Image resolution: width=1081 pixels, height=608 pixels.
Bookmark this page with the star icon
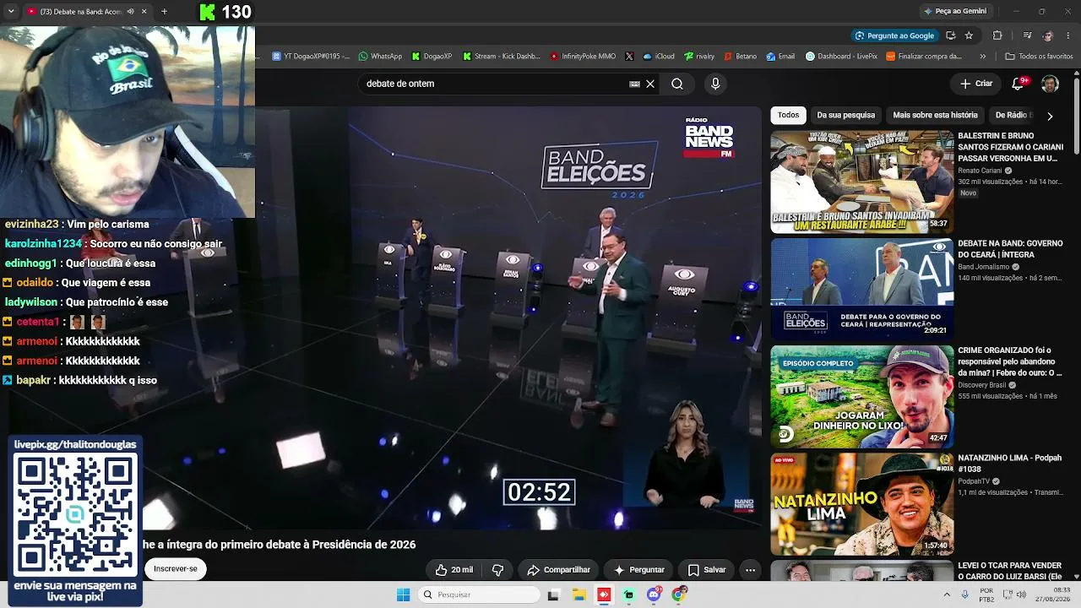969,35
